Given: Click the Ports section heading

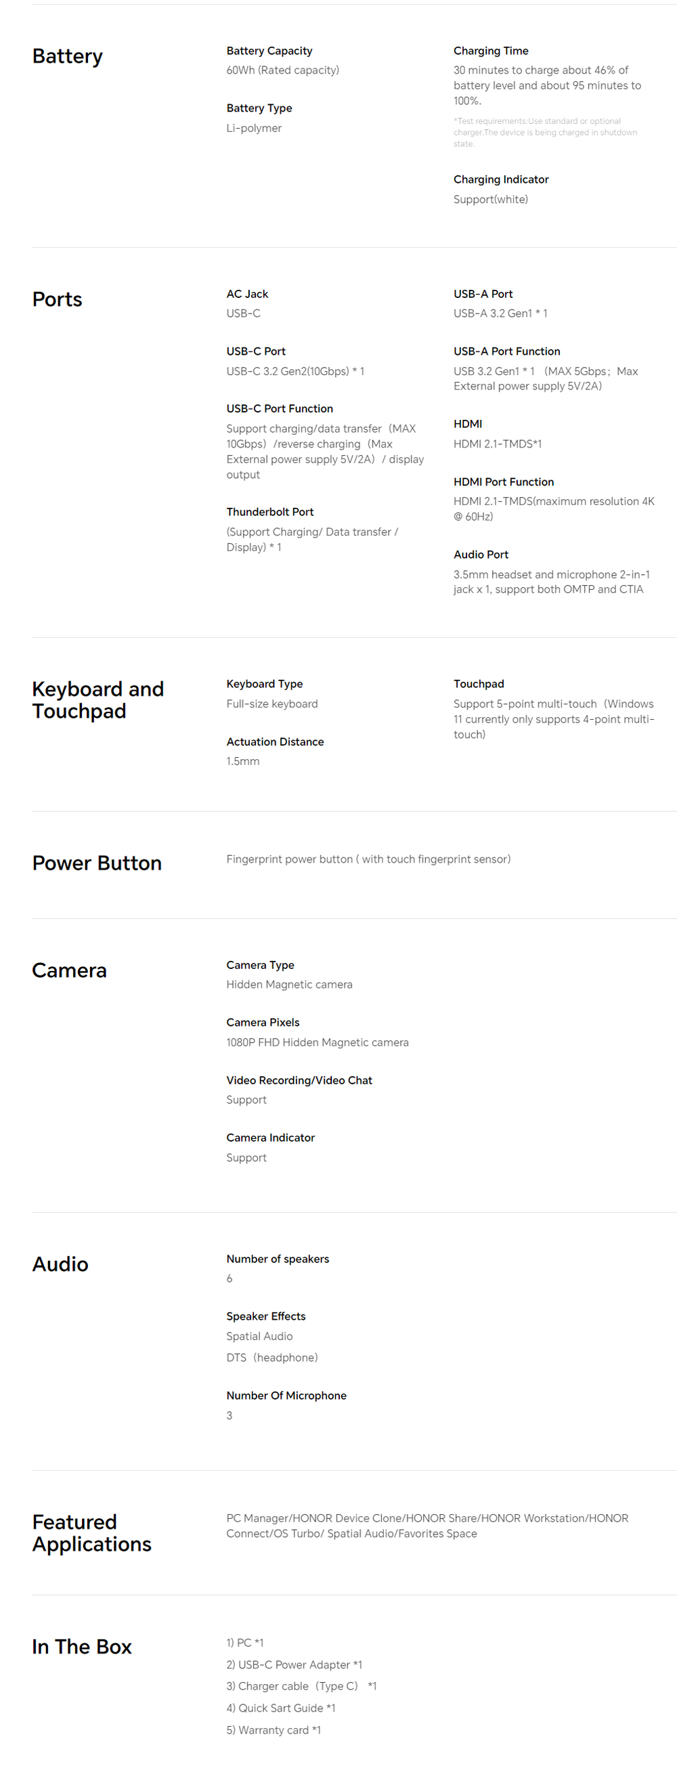Looking at the screenshot, I should tap(57, 299).
